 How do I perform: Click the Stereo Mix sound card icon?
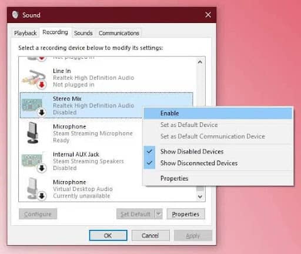[x=32, y=105]
